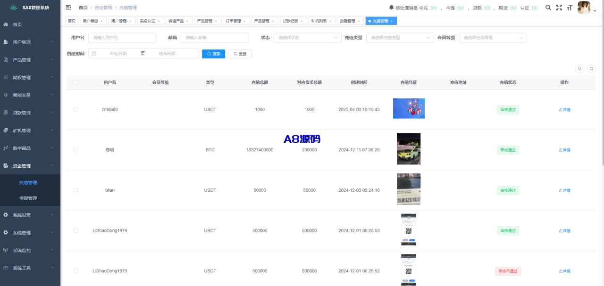Screen dimensions: 604x286
Task: Close the 实名认证 tab with its x
Action: tap(159, 21)
